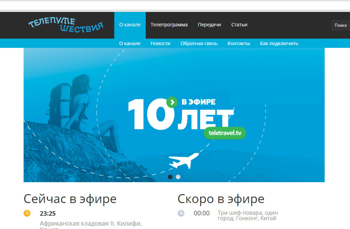The image size is (350, 229).
Task: Click the grey clock icon beside 00:00
Action: 181,213
